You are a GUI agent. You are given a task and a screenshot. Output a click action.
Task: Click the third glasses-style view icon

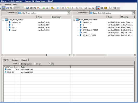tap(93, 8)
